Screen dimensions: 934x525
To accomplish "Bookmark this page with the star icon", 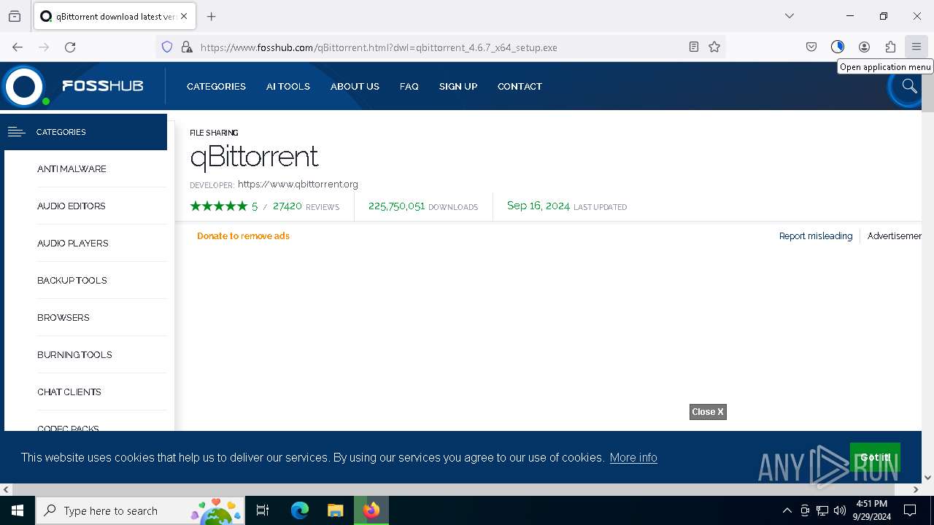I will click(x=714, y=47).
